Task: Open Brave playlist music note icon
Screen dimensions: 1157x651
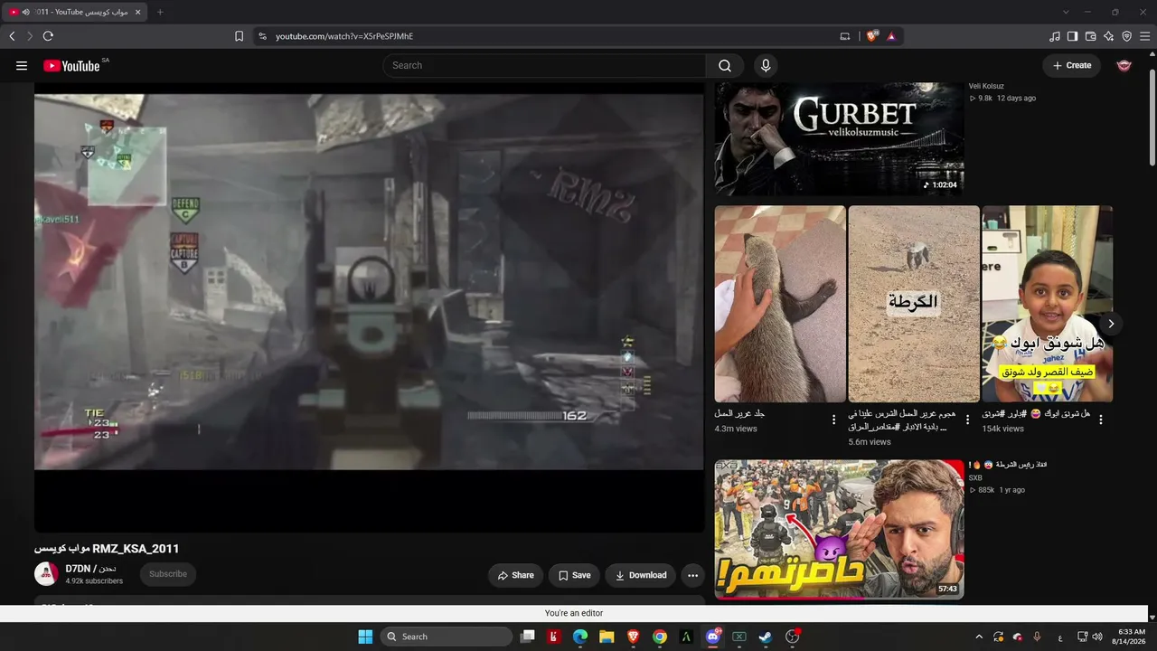Action: pos(1055,36)
